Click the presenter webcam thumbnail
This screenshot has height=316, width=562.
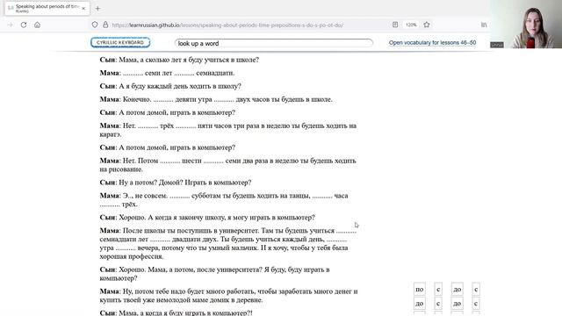coord(526,24)
